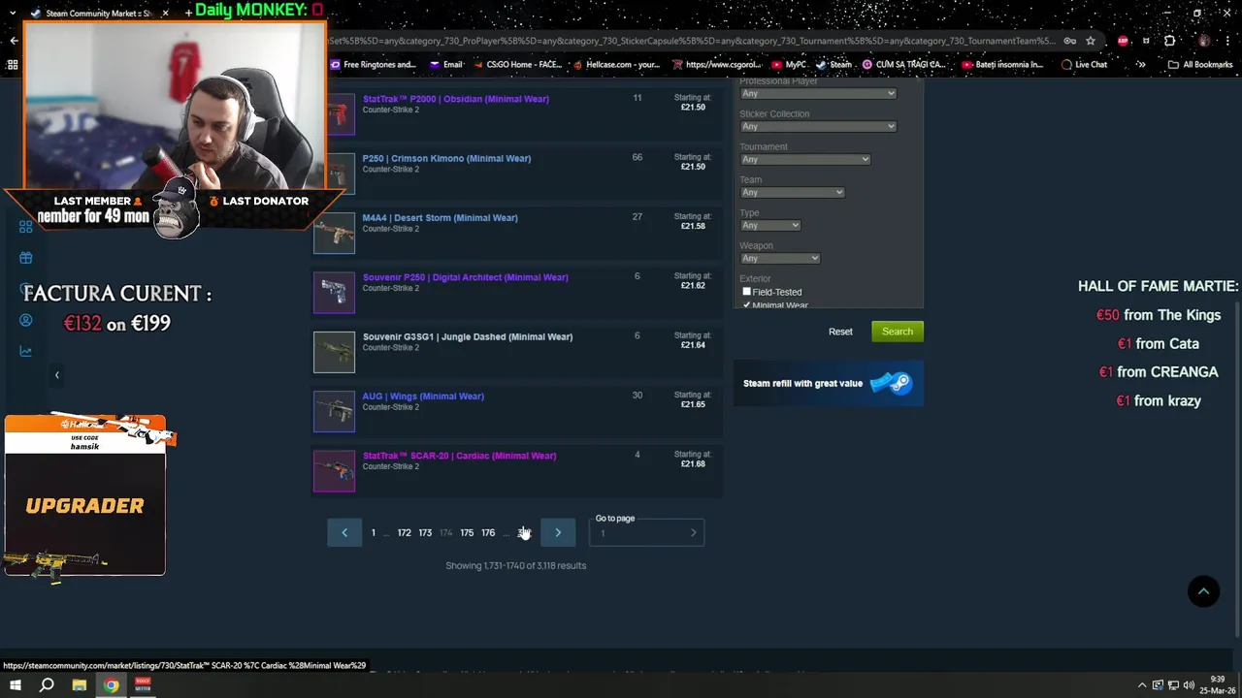Screen dimensions: 1242x698
Task: Go to results page 176
Action: 488,532
